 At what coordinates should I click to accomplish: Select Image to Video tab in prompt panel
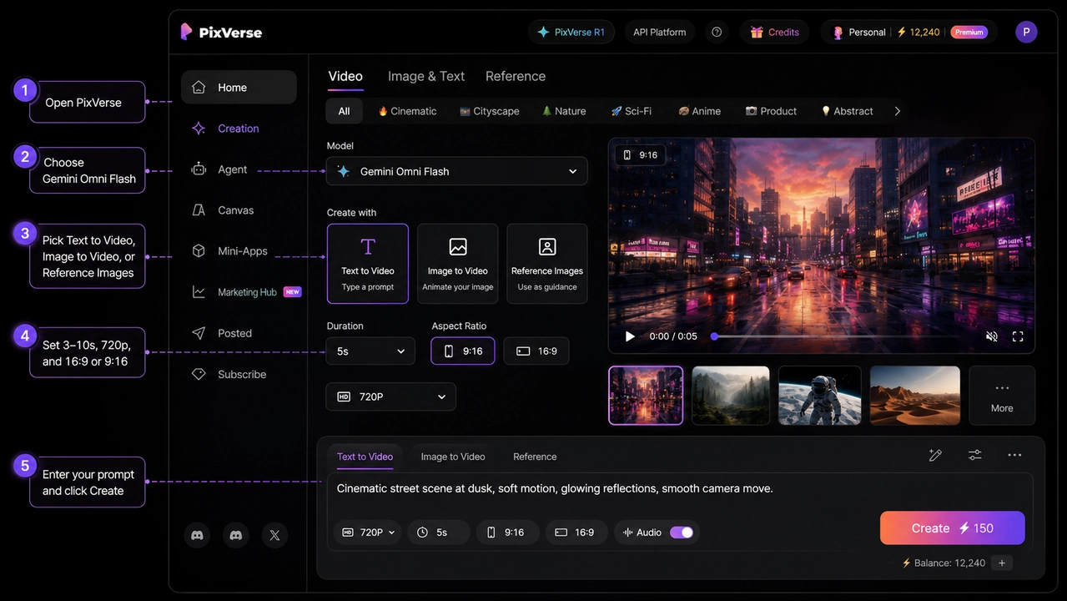(453, 457)
